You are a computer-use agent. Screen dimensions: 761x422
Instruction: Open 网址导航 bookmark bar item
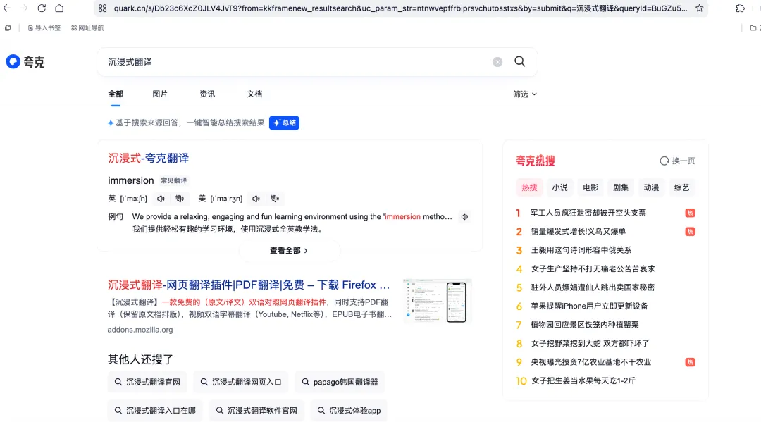click(x=87, y=28)
